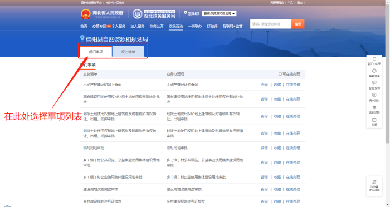Viewport: 390px width, 207px height.
Task: Click the 崇阳县 location text in header
Action: click(x=193, y=13)
